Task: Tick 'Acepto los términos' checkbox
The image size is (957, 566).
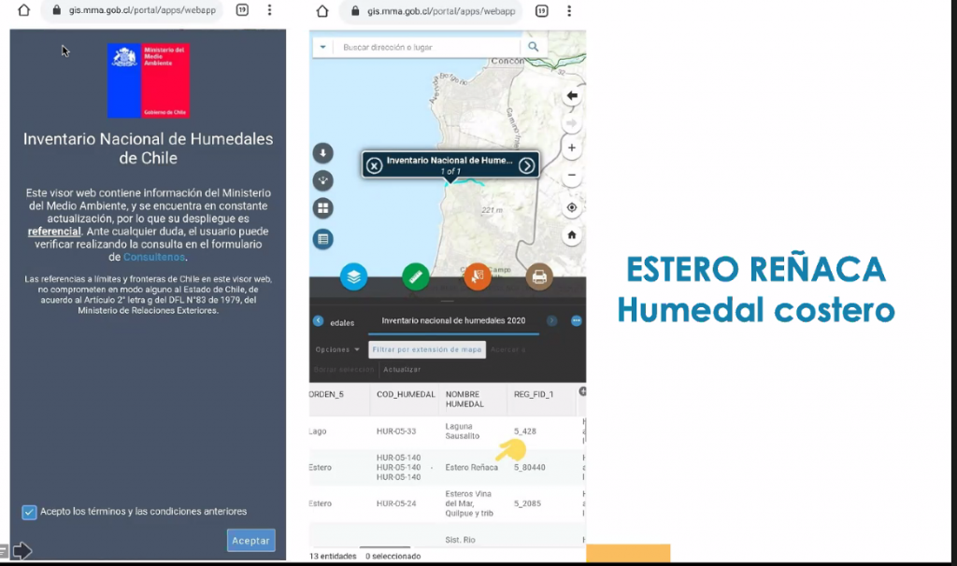Action: coord(29,512)
